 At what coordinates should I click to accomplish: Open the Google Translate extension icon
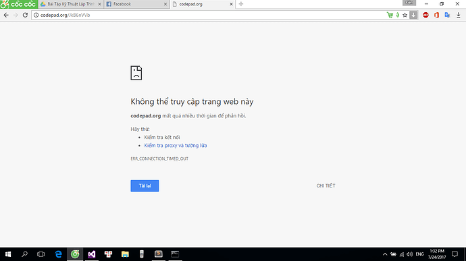tap(447, 15)
